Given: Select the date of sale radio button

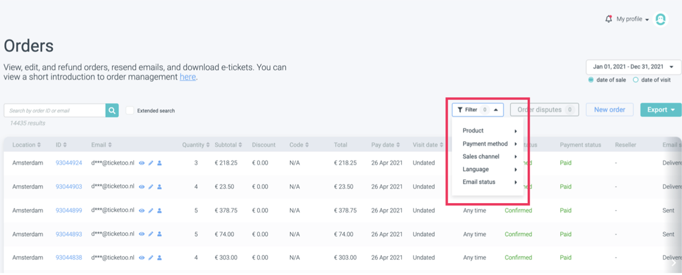Looking at the screenshot, I should coord(591,80).
